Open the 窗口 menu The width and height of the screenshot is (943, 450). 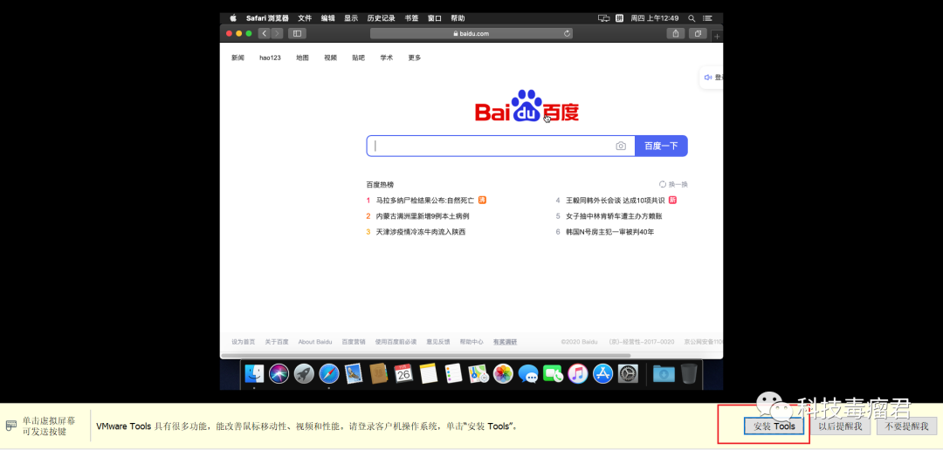(435, 18)
